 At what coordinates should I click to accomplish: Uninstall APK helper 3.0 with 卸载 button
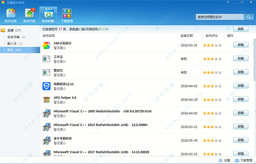click(241, 99)
